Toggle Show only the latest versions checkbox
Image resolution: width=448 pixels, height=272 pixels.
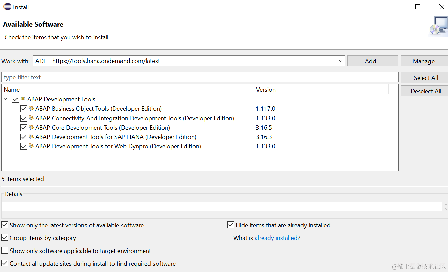[x=5, y=225]
